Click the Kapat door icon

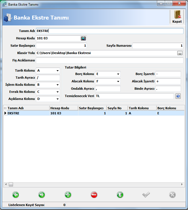(x=177, y=15)
